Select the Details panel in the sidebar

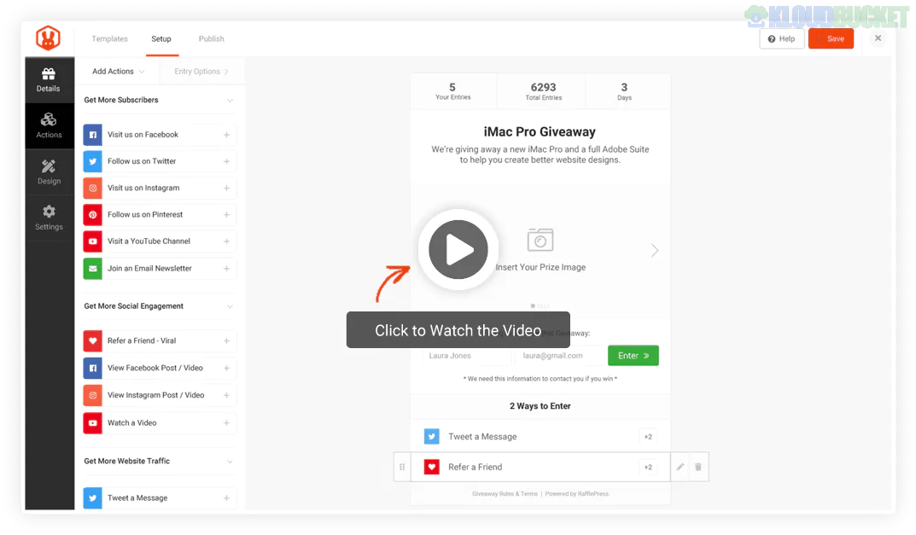point(49,79)
